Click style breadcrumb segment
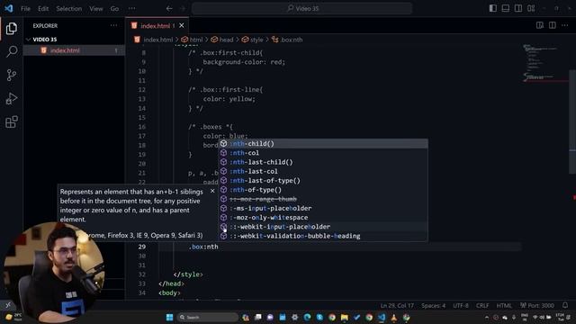 (x=256, y=40)
